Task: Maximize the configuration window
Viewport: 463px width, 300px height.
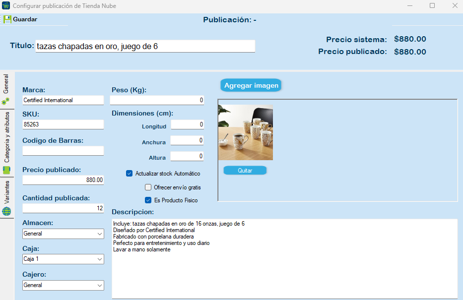Action: click(x=432, y=5)
